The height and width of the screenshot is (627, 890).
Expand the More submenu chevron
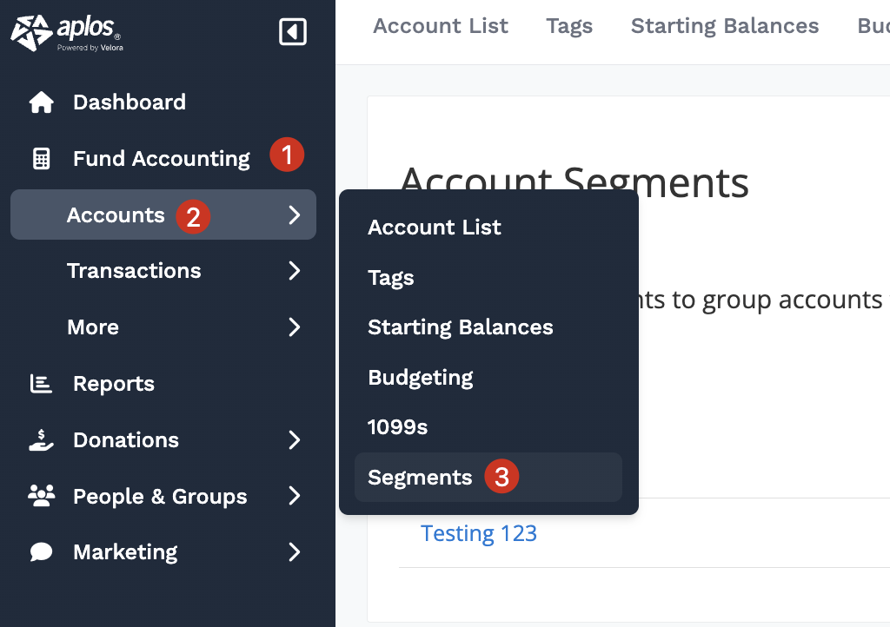click(294, 327)
